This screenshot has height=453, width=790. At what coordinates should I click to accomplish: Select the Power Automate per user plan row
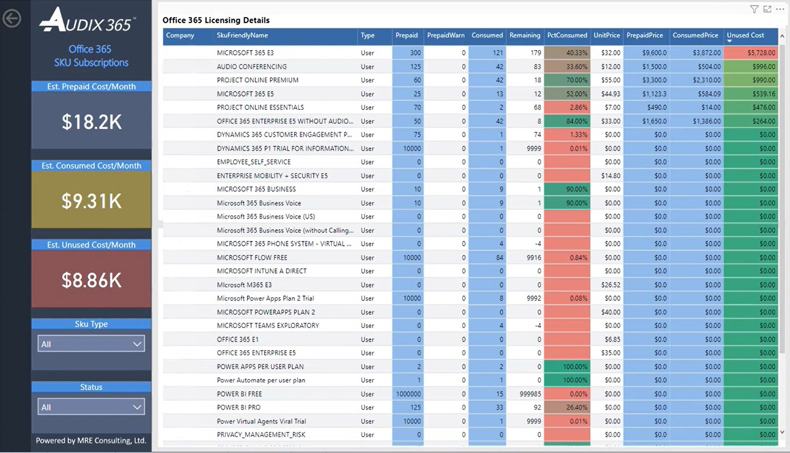(261, 381)
